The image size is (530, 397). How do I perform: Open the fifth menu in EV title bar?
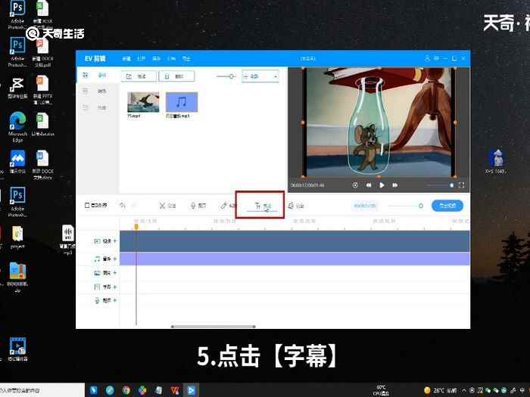(x=186, y=58)
